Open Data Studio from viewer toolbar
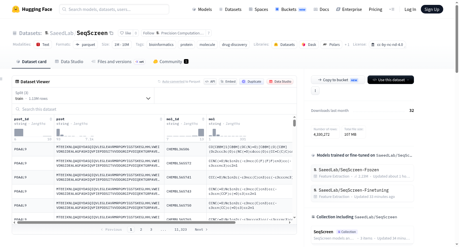The width and height of the screenshot is (459, 247). coord(280,81)
